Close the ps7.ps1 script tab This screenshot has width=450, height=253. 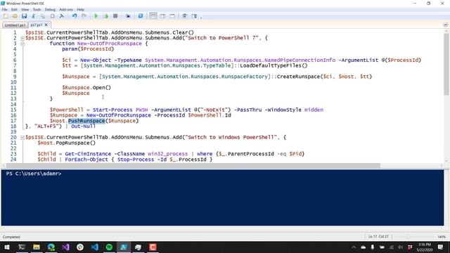pos(46,25)
